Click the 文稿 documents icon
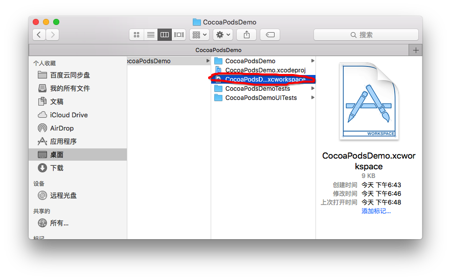The image size is (451, 280). click(42, 101)
